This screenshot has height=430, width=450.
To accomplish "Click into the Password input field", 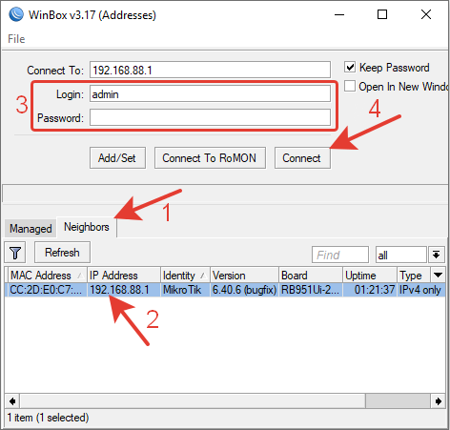I will coord(210,117).
